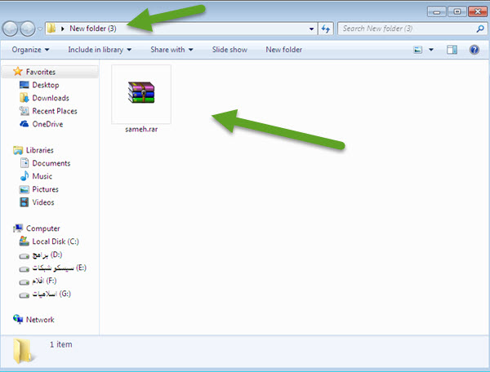Select New folder (3) in the address bar
This screenshot has height=372, width=490.
click(93, 29)
